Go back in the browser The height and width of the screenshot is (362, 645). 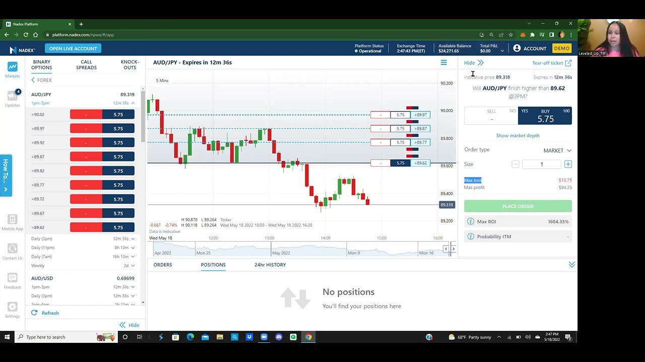7,35
